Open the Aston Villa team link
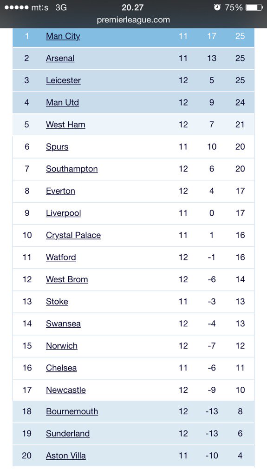267x476 pixels. click(66, 456)
